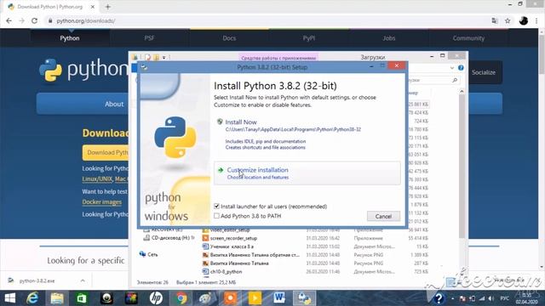Image resolution: width=545 pixels, height=306 pixels.
Task: Select the 'Средства работы с приложениями' ribbon tab
Action: pyautogui.click(x=278, y=58)
